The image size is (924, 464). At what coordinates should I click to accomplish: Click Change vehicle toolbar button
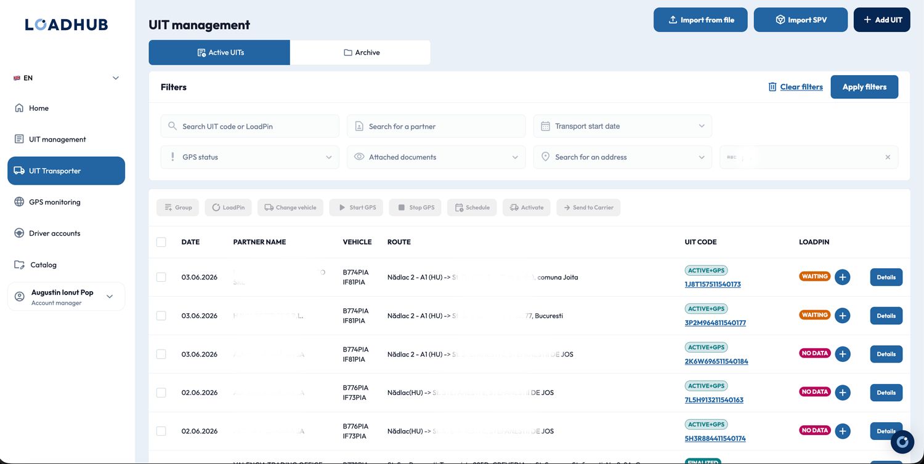[290, 207]
